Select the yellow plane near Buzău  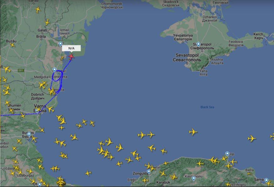pos(12,45)
